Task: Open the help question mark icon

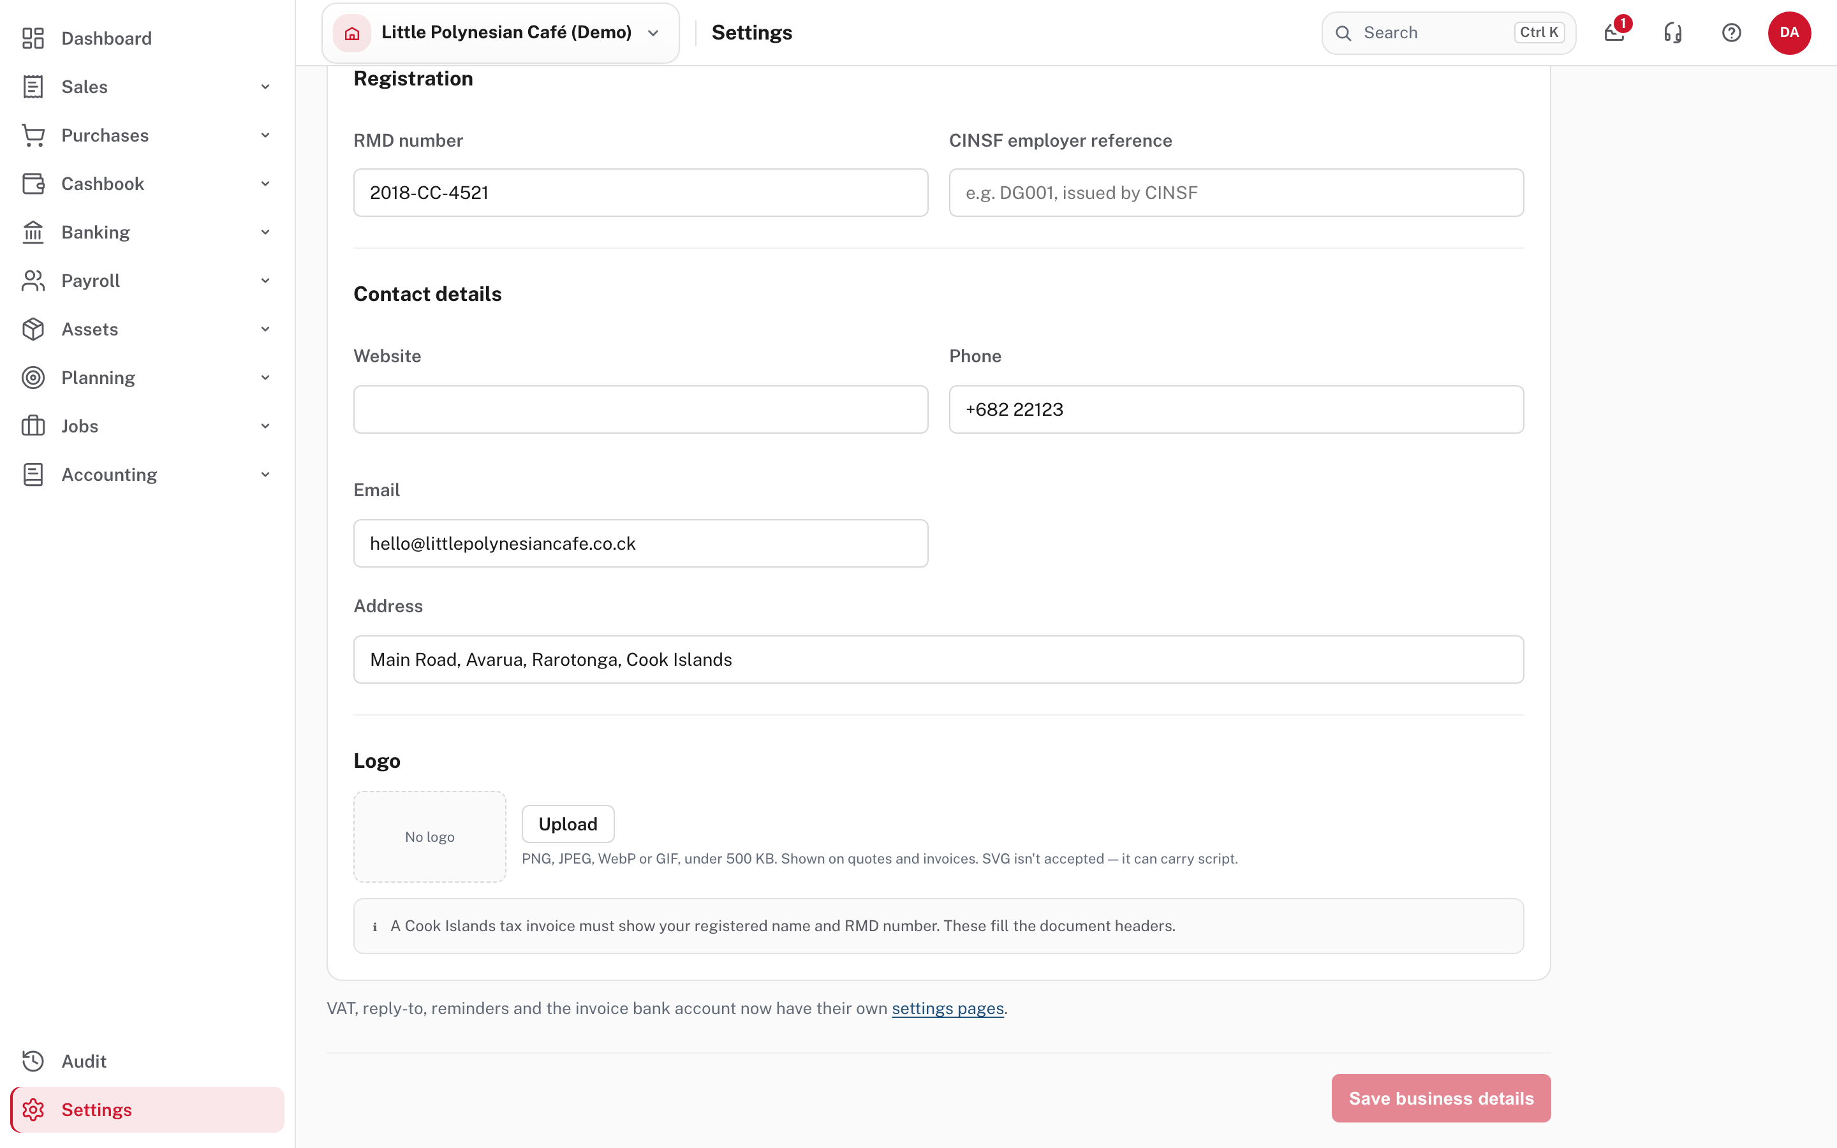Action: click(1732, 33)
